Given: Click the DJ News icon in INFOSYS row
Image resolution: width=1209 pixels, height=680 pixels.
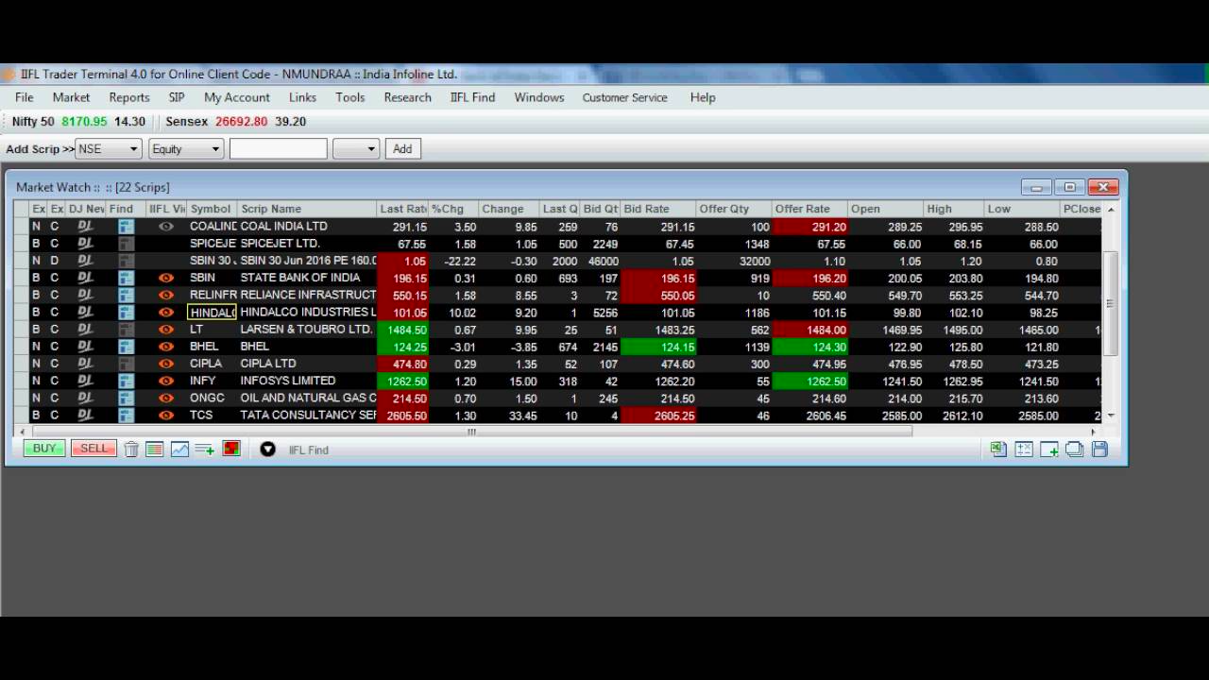Looking at the screenshot, I should click(85, 381).
